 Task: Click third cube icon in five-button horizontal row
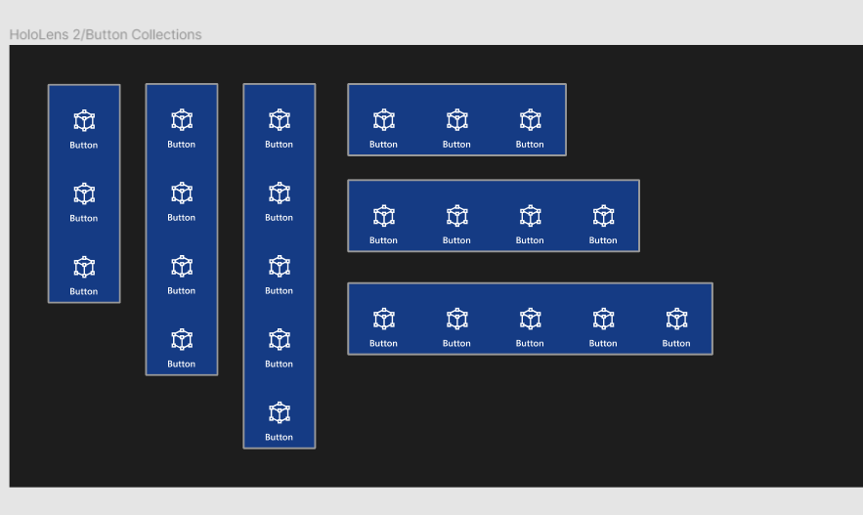click(531, 319)
